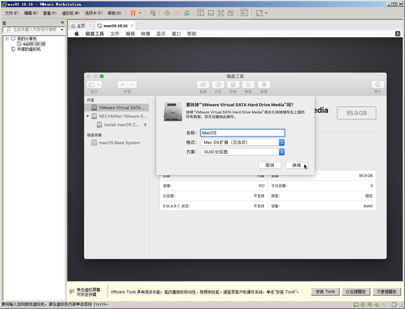Open macOS 窗口 menu
Screen dimensions: 405x309
coord(176,34)
